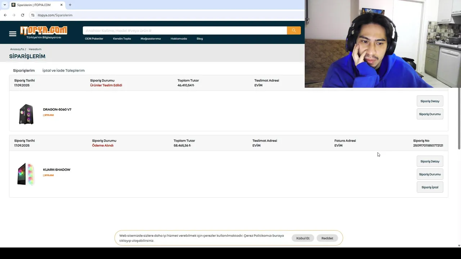Open the tab search dropdown arrow

click(x=4, y=5)
